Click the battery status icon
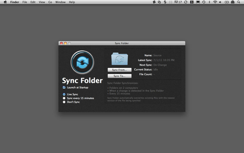The height and width of the screenshot is (153, 244). pos(227,2)
